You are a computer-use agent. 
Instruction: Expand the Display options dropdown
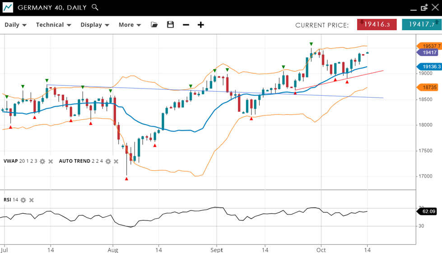[95, 25]
